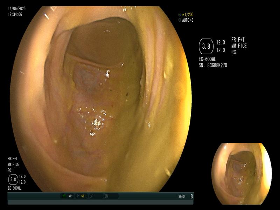Image resolution: width=280 pixels, height=210 pixels.
Task: Click the main endoscopic colon image
Action: pos(101,99)
